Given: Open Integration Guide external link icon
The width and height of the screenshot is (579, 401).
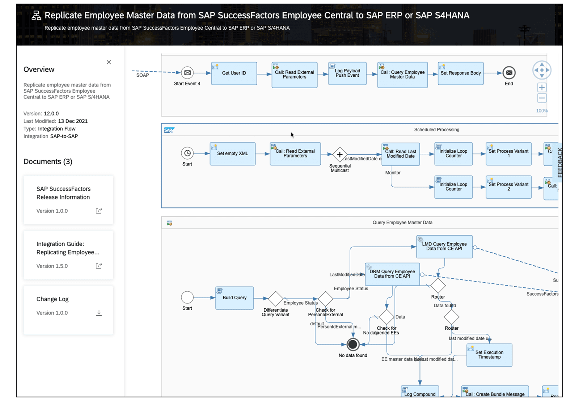Looking at the screenshot, I should coord(99,266).
